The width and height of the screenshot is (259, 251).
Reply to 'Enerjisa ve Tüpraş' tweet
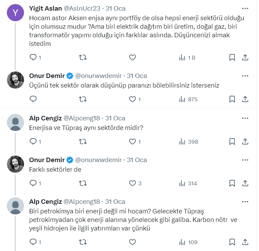click(x=33, y=142)
